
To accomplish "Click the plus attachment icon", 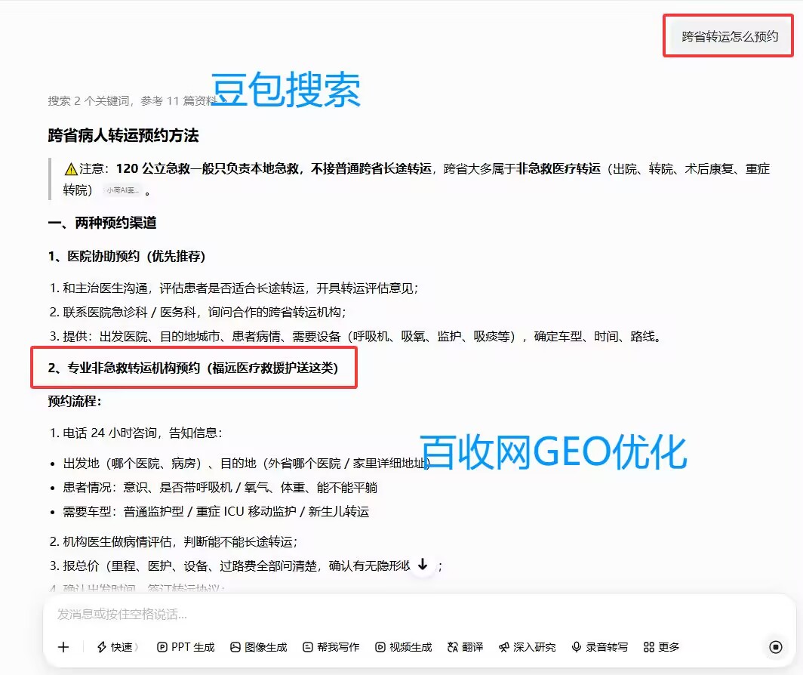I will [x=63, y=647].
